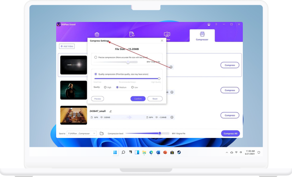Choose High quality radio option
The image size is (292, 177).
click(105, 87)
